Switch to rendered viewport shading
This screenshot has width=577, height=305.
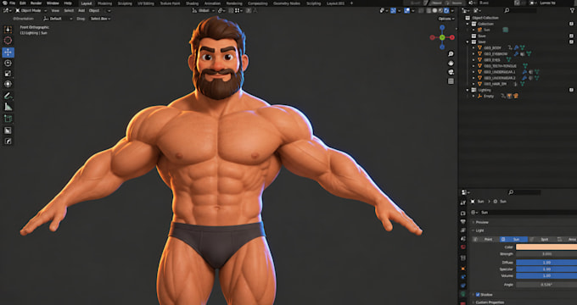[446, 11]
